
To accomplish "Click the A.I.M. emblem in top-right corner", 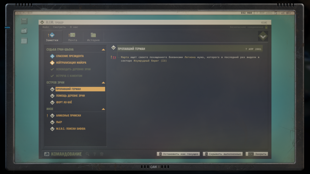I will (262, 36).
